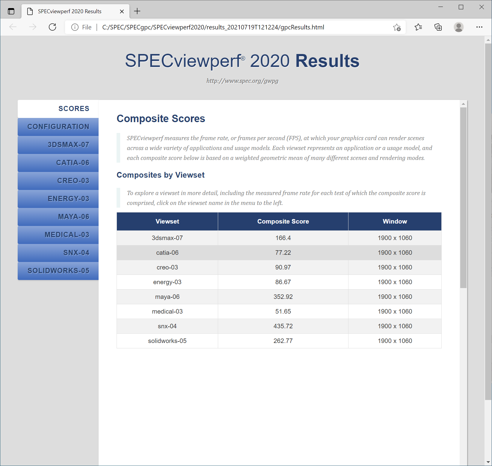Click the 262.77 composite score value
Screen dimensions: 492x466
[x=283, y=341]
